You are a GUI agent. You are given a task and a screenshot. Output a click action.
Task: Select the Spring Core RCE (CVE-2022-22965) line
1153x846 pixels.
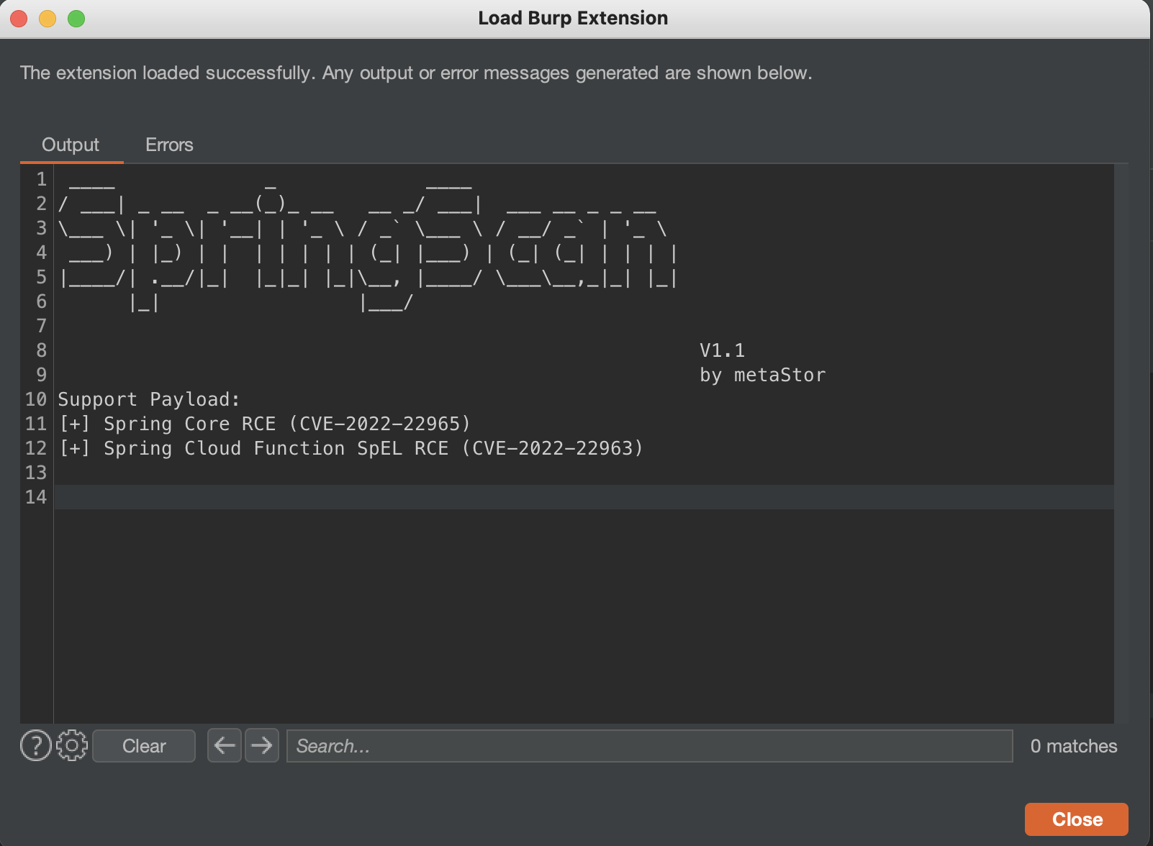264,424
